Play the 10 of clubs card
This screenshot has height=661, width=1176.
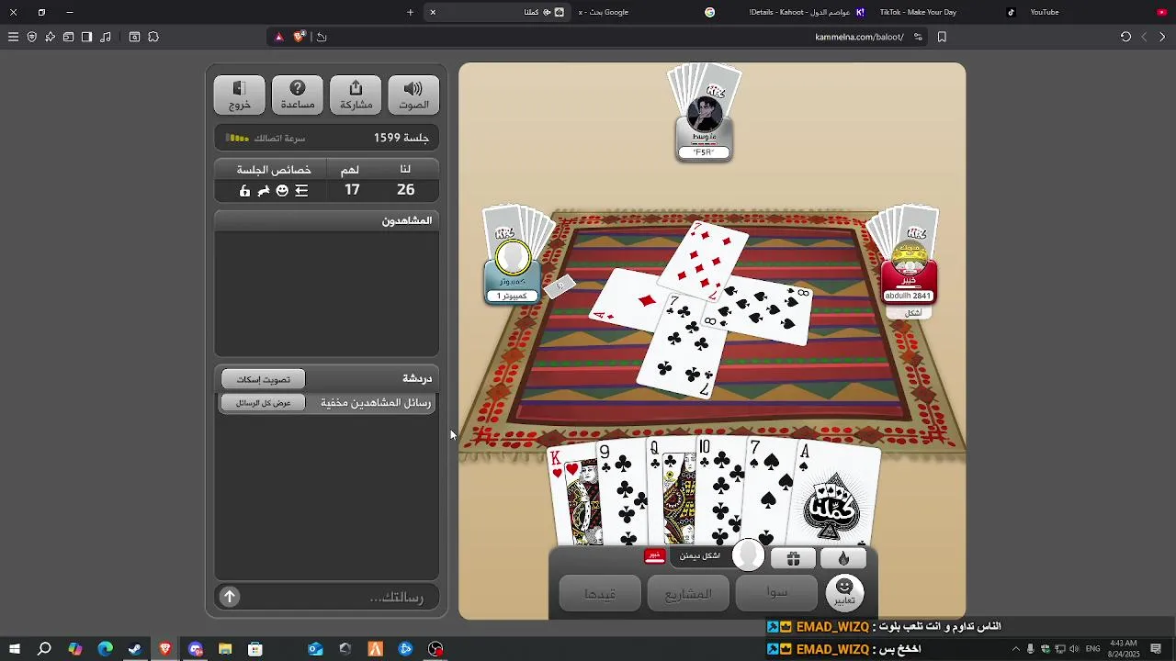(722, 492)
